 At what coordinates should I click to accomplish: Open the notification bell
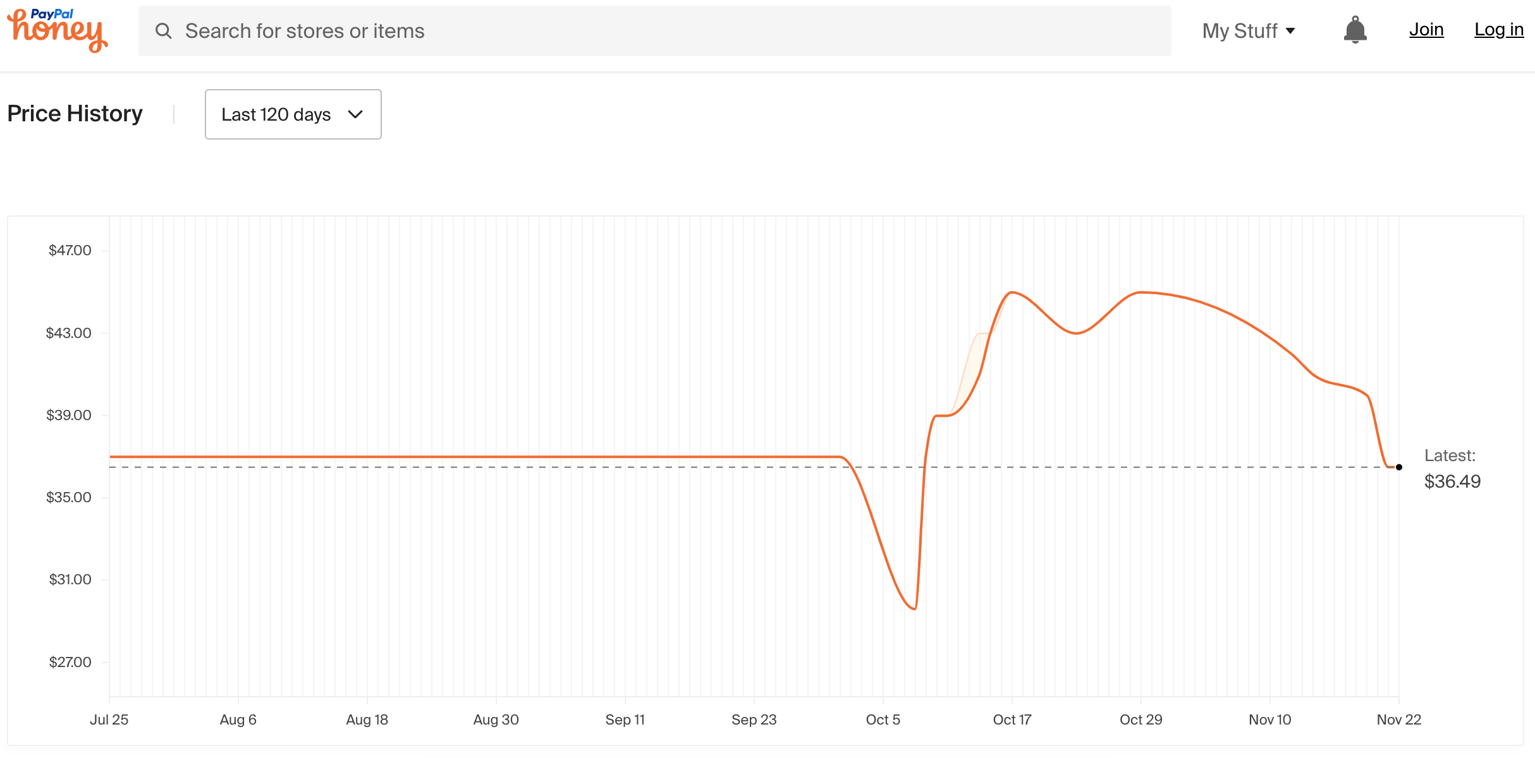[x=1354, y=29]
